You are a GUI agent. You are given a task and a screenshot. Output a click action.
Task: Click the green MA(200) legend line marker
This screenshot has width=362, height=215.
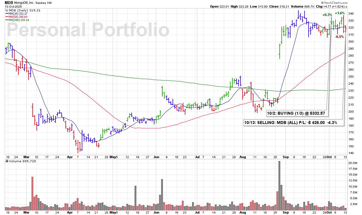point(6,20)
